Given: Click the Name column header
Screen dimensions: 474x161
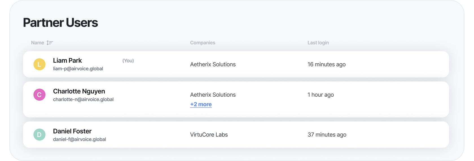Looking at the screenshot, I should 38,43.
